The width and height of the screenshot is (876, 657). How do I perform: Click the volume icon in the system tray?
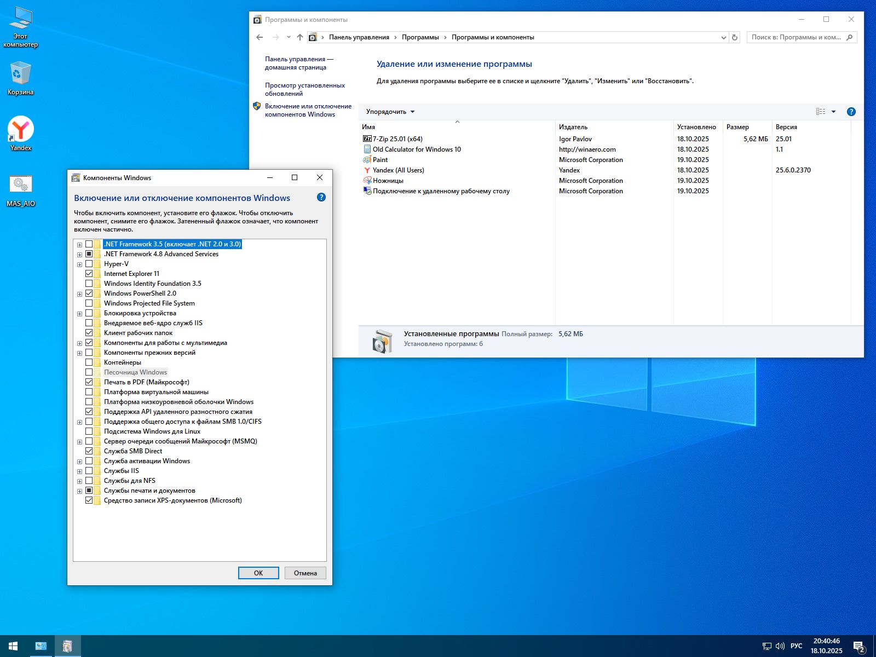point(780,646)
